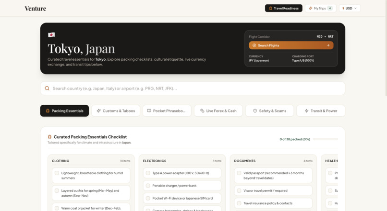387x211 pixels.
Task: Click the Venture logo
Action: click(36, 8)
